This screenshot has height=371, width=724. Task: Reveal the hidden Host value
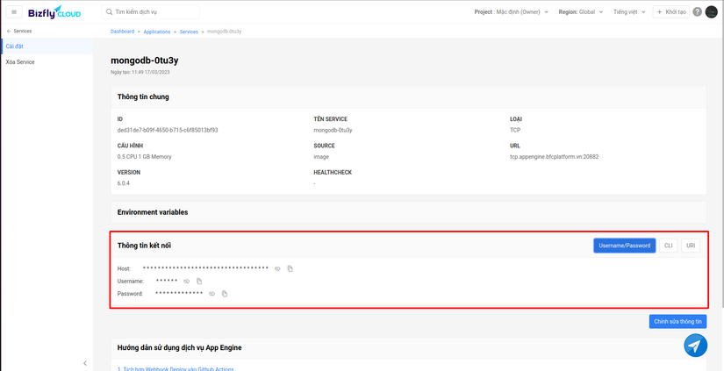pyautogui.click(x=277, y=268)
